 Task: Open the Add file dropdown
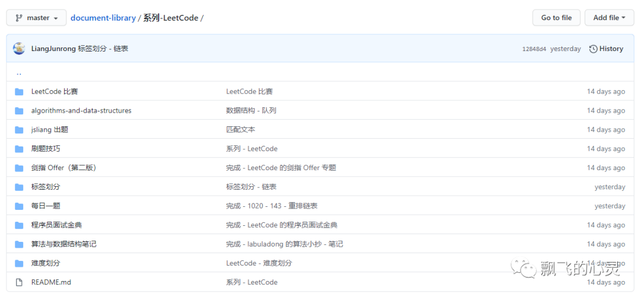[x=609, y=18]
